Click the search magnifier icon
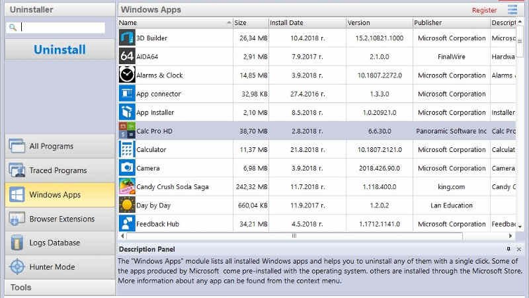Image resolution: width=529 pixels, height=298 pixels. click(13, 27)
